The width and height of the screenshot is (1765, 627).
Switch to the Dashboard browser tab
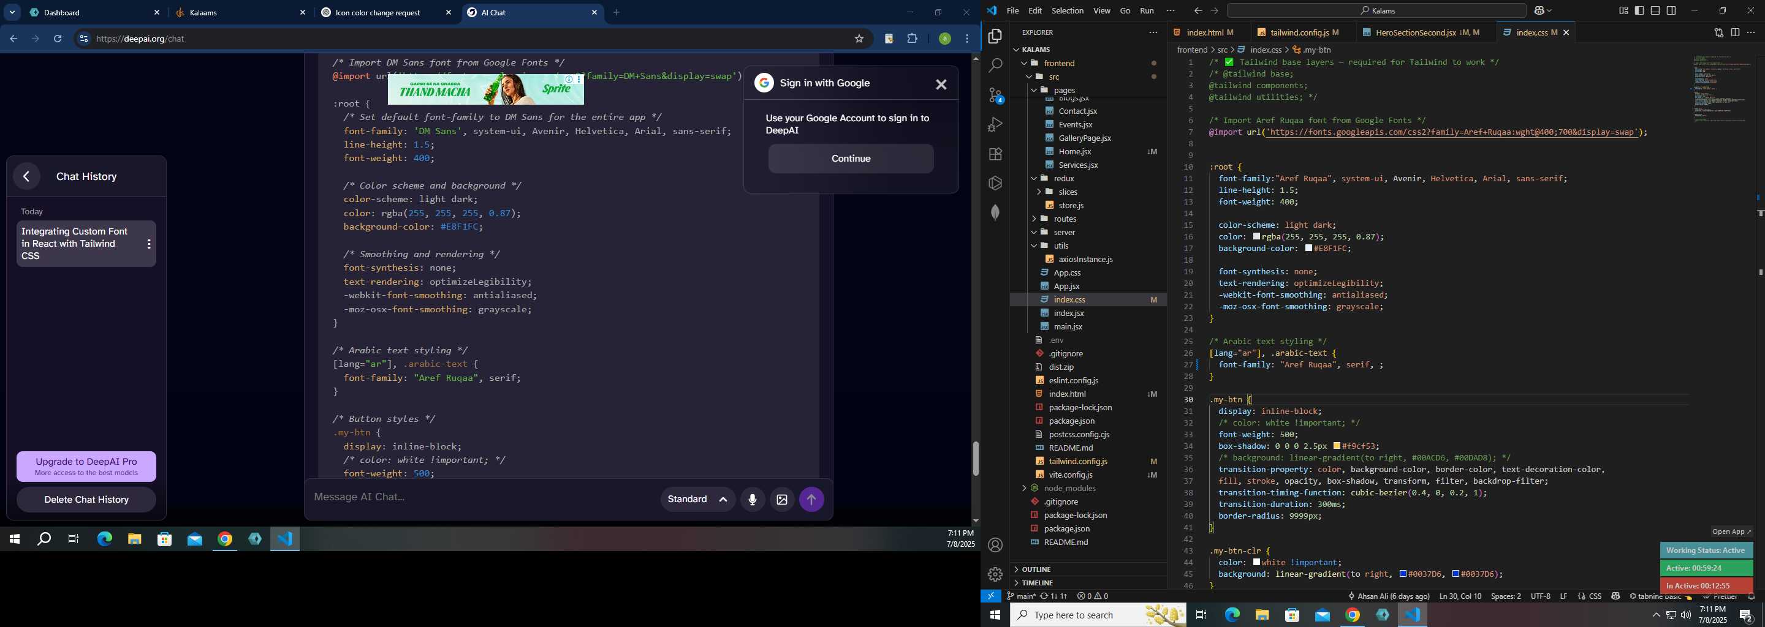click(94, 12)
